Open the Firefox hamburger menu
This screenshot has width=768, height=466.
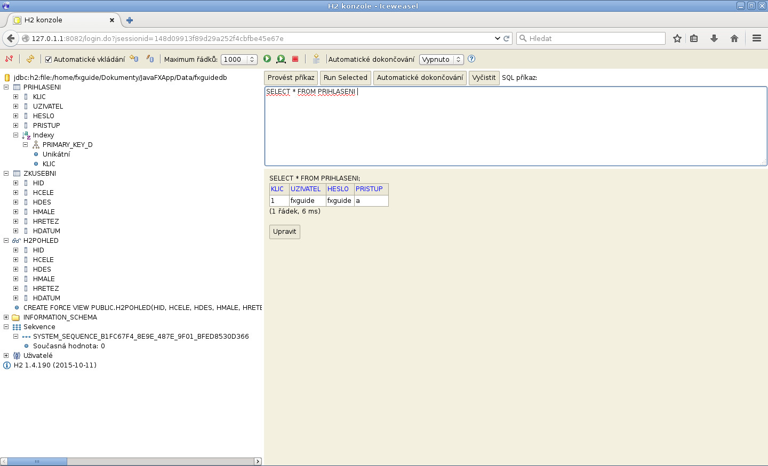tap(756, 38)
